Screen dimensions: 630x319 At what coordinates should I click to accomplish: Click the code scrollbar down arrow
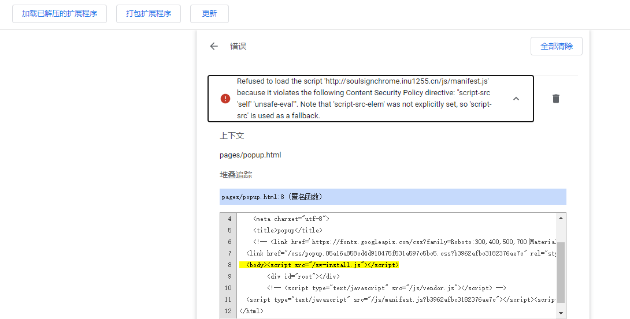(x=561, y=313)
